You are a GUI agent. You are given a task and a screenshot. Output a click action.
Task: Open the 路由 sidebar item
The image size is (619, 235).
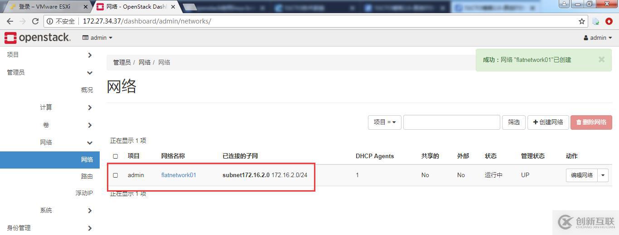(x=87, y=176)
